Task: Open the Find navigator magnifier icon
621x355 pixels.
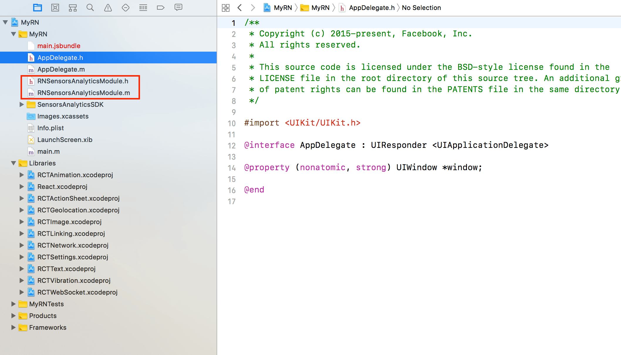Action: click(x=90, y=8)
